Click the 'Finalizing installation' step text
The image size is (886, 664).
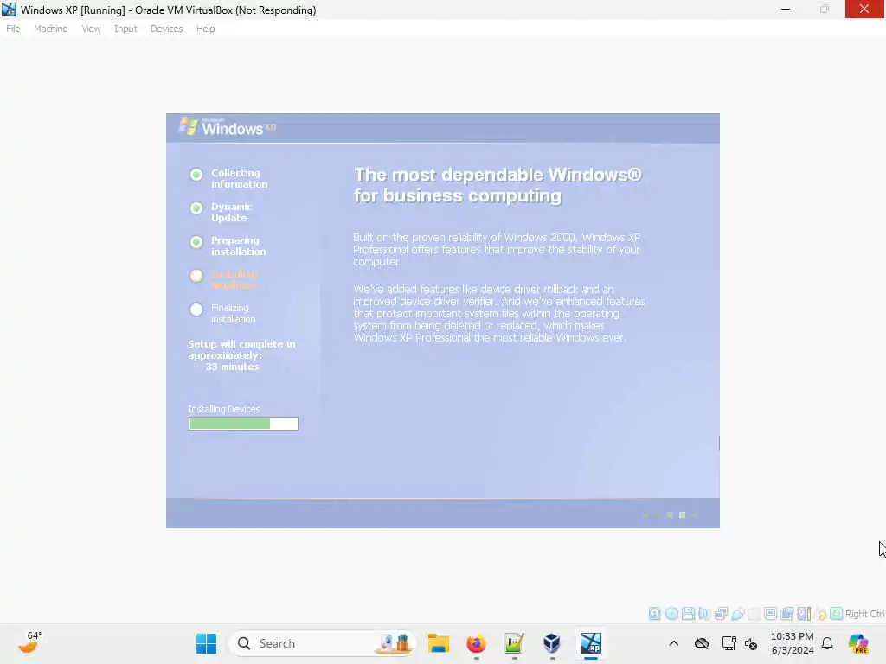(234, 313)
